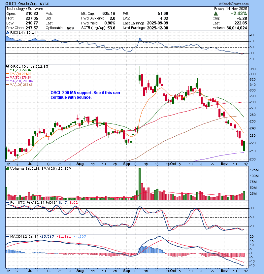Select the Fwd Yield value 0.90%
The height and width of the screenshot is (274, 264).
[110, 23]
